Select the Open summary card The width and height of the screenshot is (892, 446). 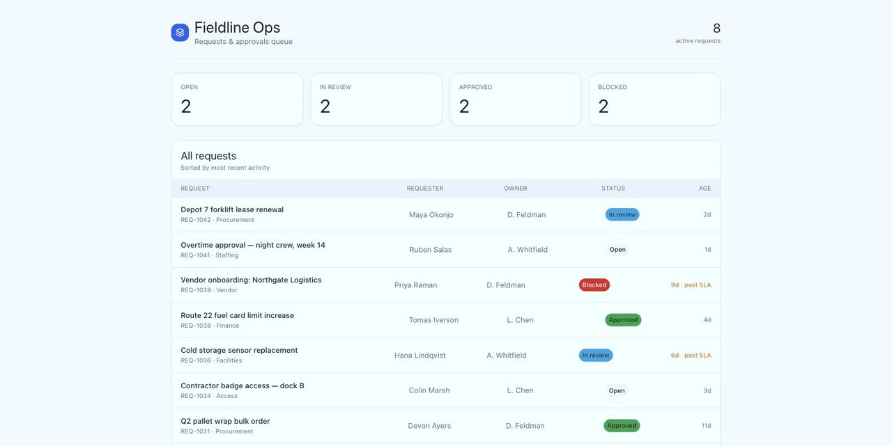[x=237, y=99]
